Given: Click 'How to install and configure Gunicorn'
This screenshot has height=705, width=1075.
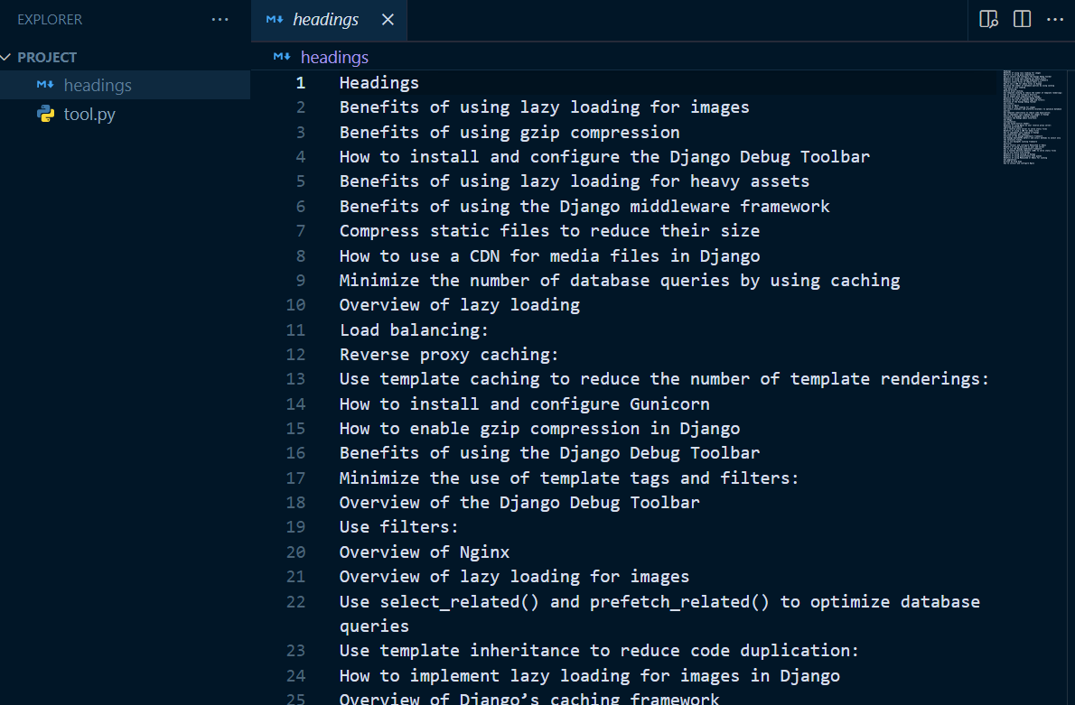Looking at the screenshot, I should (525, 404).
